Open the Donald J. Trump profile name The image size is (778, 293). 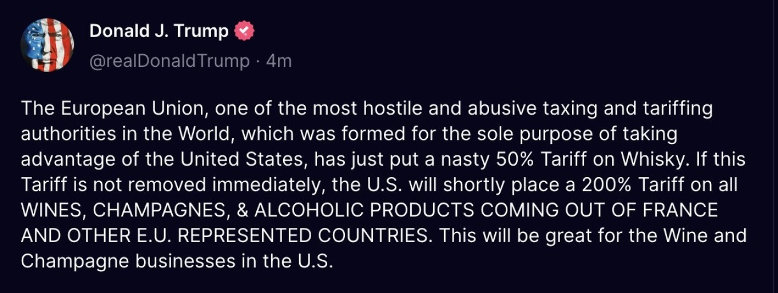(x=159, y=31)
